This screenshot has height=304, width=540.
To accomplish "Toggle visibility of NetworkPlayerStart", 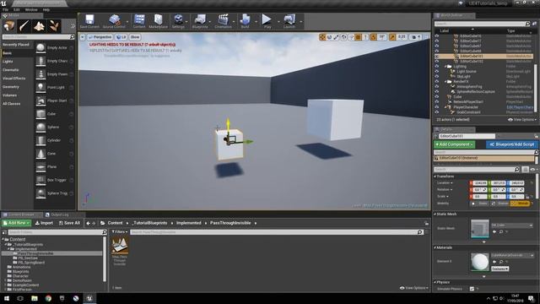I will pyautogui.click(x=437, y=102).
